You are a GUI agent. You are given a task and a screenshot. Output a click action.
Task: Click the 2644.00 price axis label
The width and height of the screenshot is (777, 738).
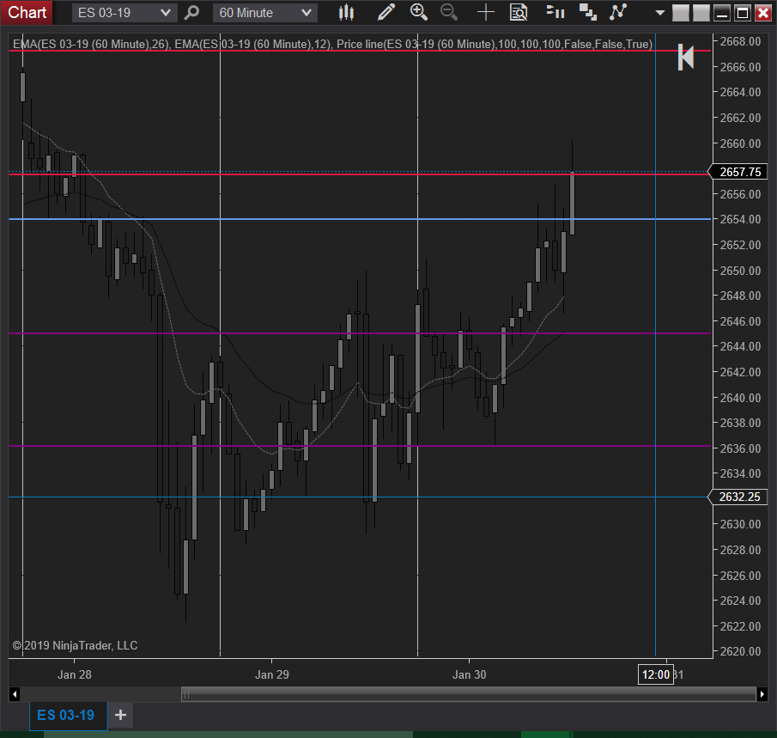tap(740, 346)
